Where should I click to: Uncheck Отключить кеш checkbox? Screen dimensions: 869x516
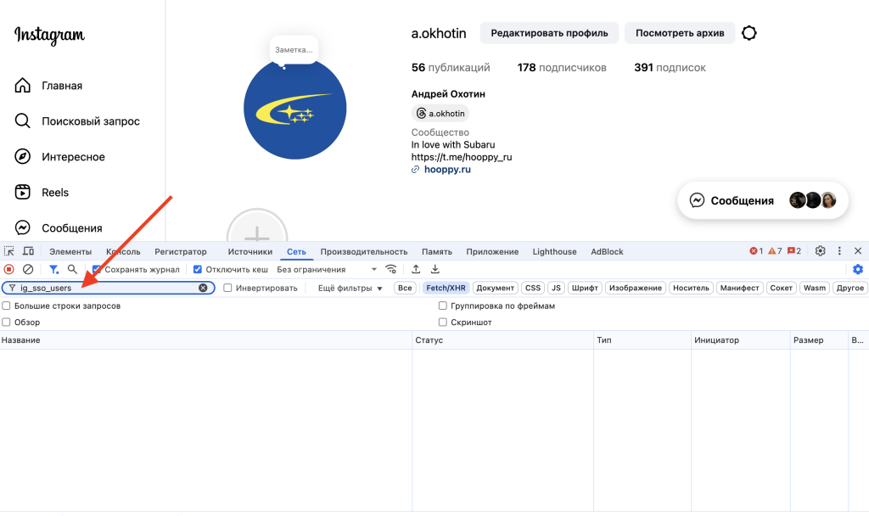tap(198, 269)
